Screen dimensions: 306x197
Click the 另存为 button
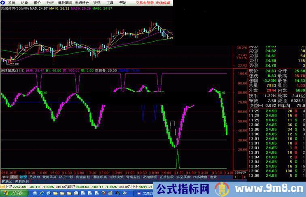[34, 177]
